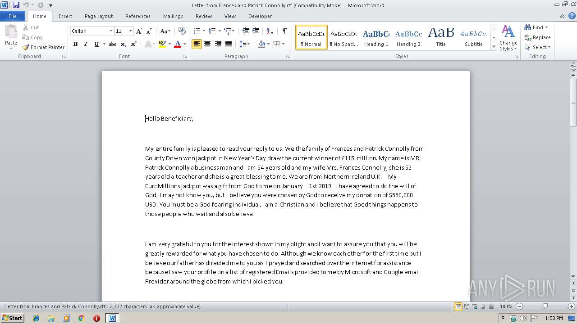Click the 100% zoom level indicator

[x=506, y=306]
